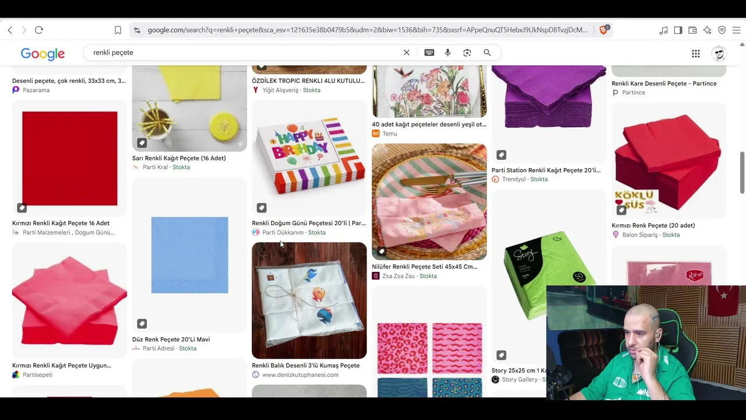Open the Google apps grid
This screenshot has width=746, height=420.
pos(695,54)
